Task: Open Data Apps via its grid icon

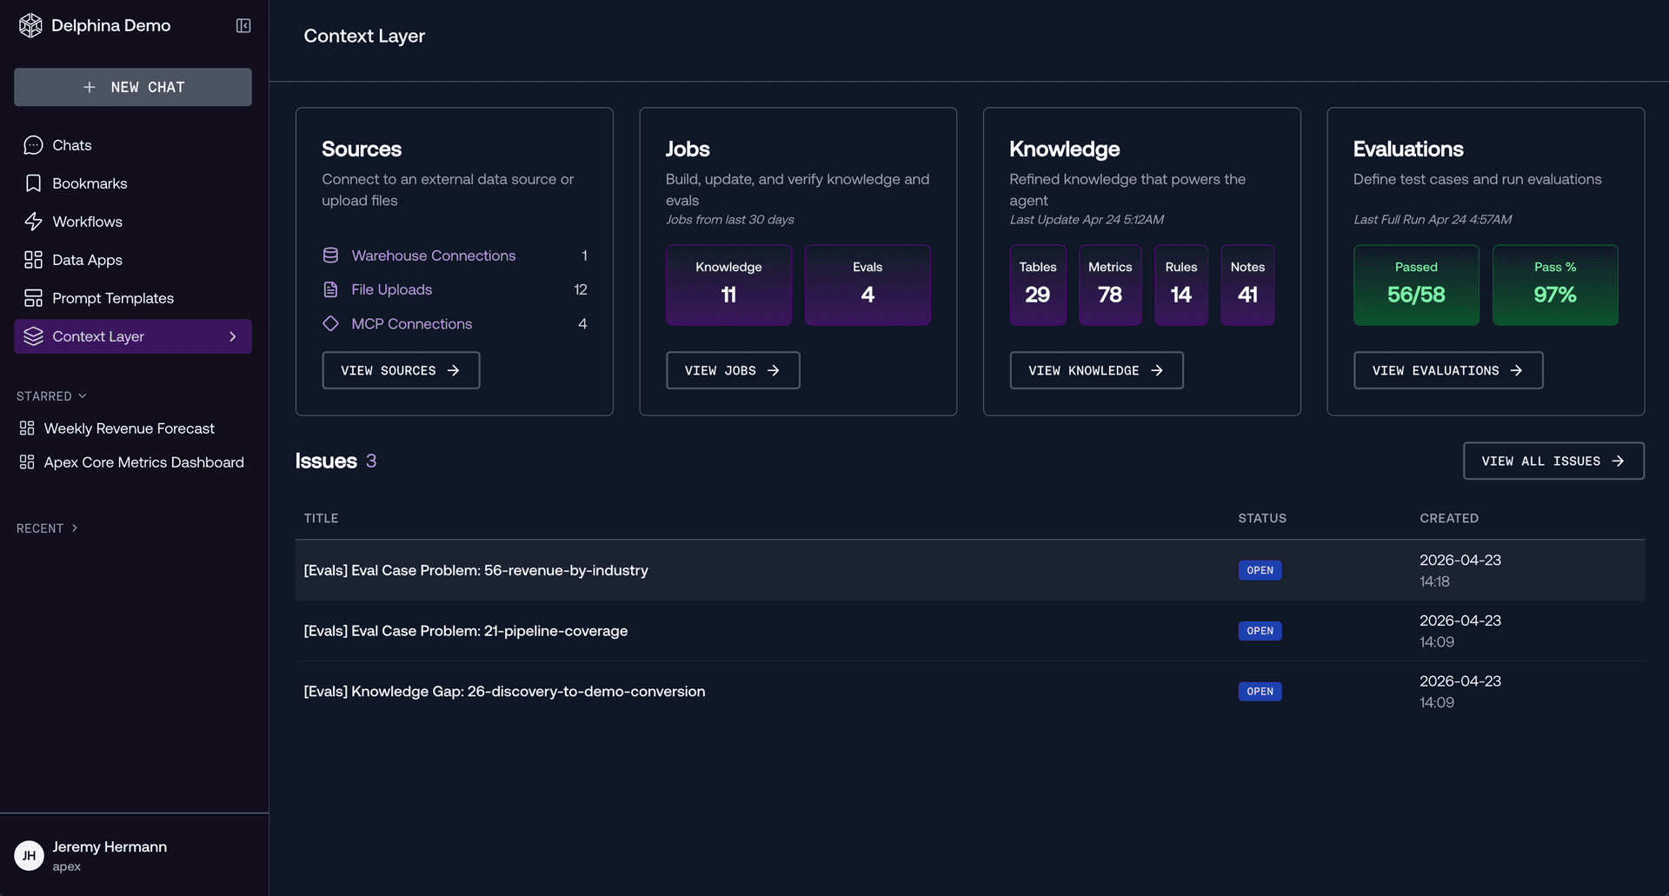Action: [33, 260]
